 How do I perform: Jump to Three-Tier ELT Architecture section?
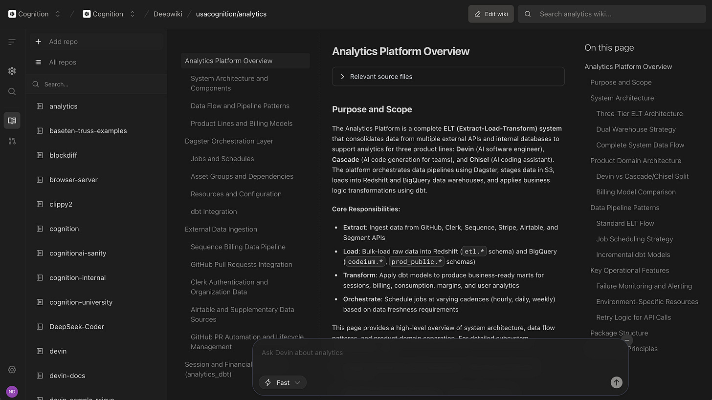point(639,114)
